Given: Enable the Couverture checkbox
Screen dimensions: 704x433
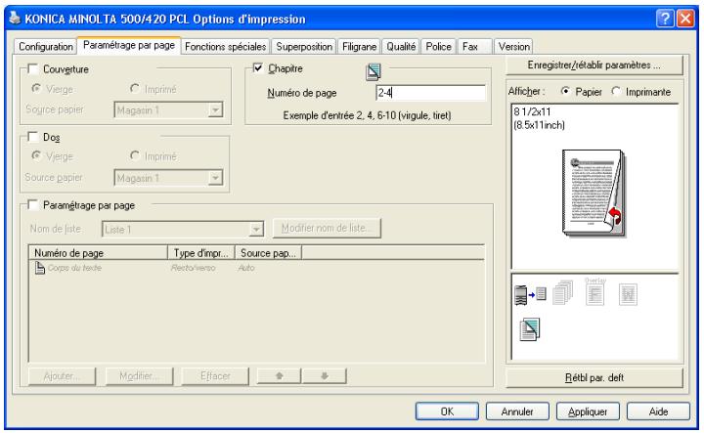Looking at the screenshot, I should pos(33,68).
